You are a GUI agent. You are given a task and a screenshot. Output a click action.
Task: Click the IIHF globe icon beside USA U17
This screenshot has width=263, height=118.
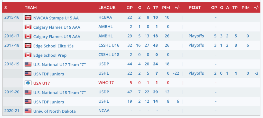(28, 83)
